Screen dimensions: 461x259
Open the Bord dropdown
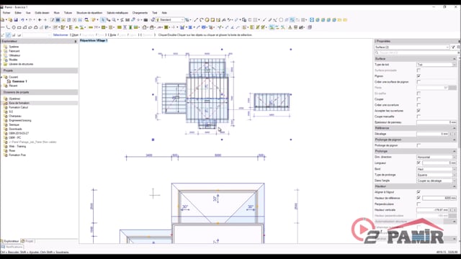[437, 169]
